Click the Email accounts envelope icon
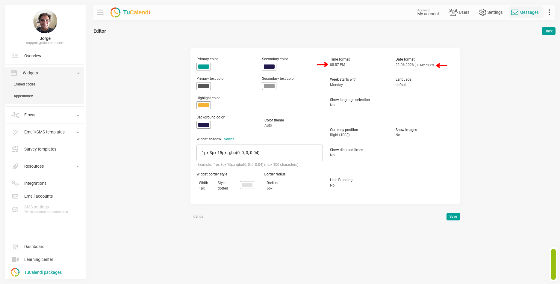The image size is (560, 284). (15, 196)
